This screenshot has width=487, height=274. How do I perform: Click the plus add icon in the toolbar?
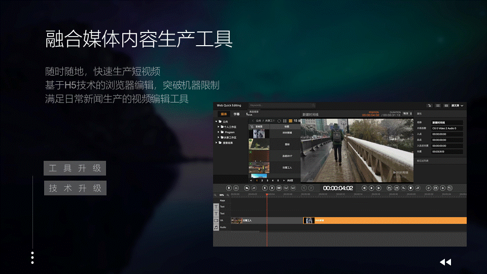(442, 188)
